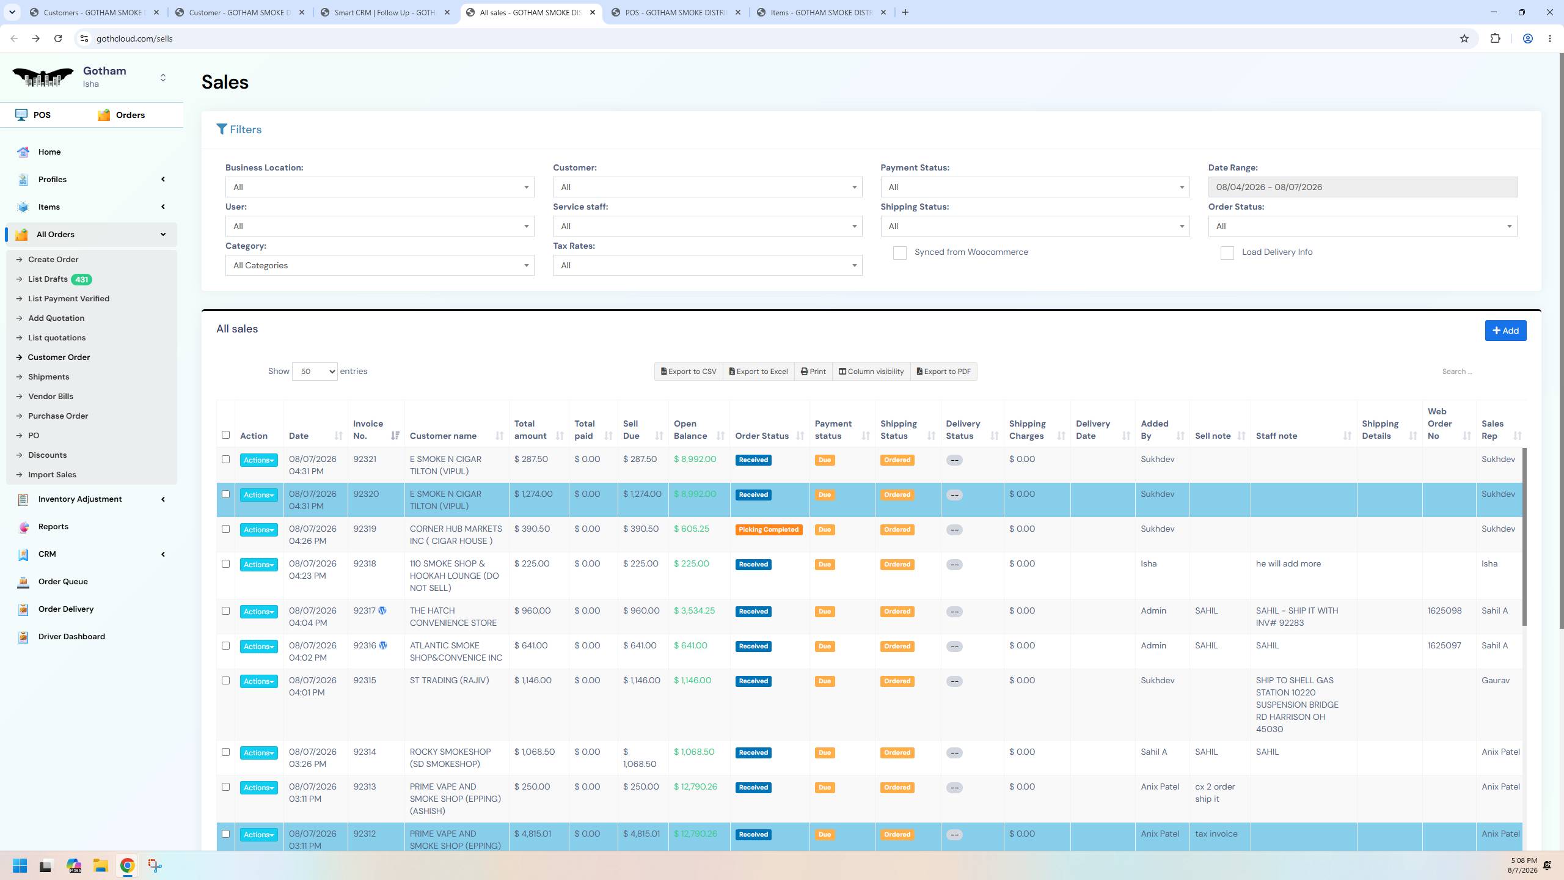
Task: Open Snipping Tool in taskbar
Action: [155, 865]
